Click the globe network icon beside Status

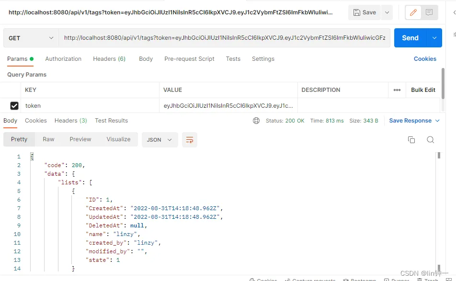pyautogui.click(x=256, y=121)
